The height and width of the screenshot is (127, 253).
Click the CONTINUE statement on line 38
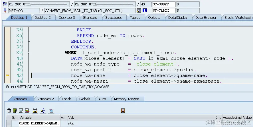tap(84, 47)
